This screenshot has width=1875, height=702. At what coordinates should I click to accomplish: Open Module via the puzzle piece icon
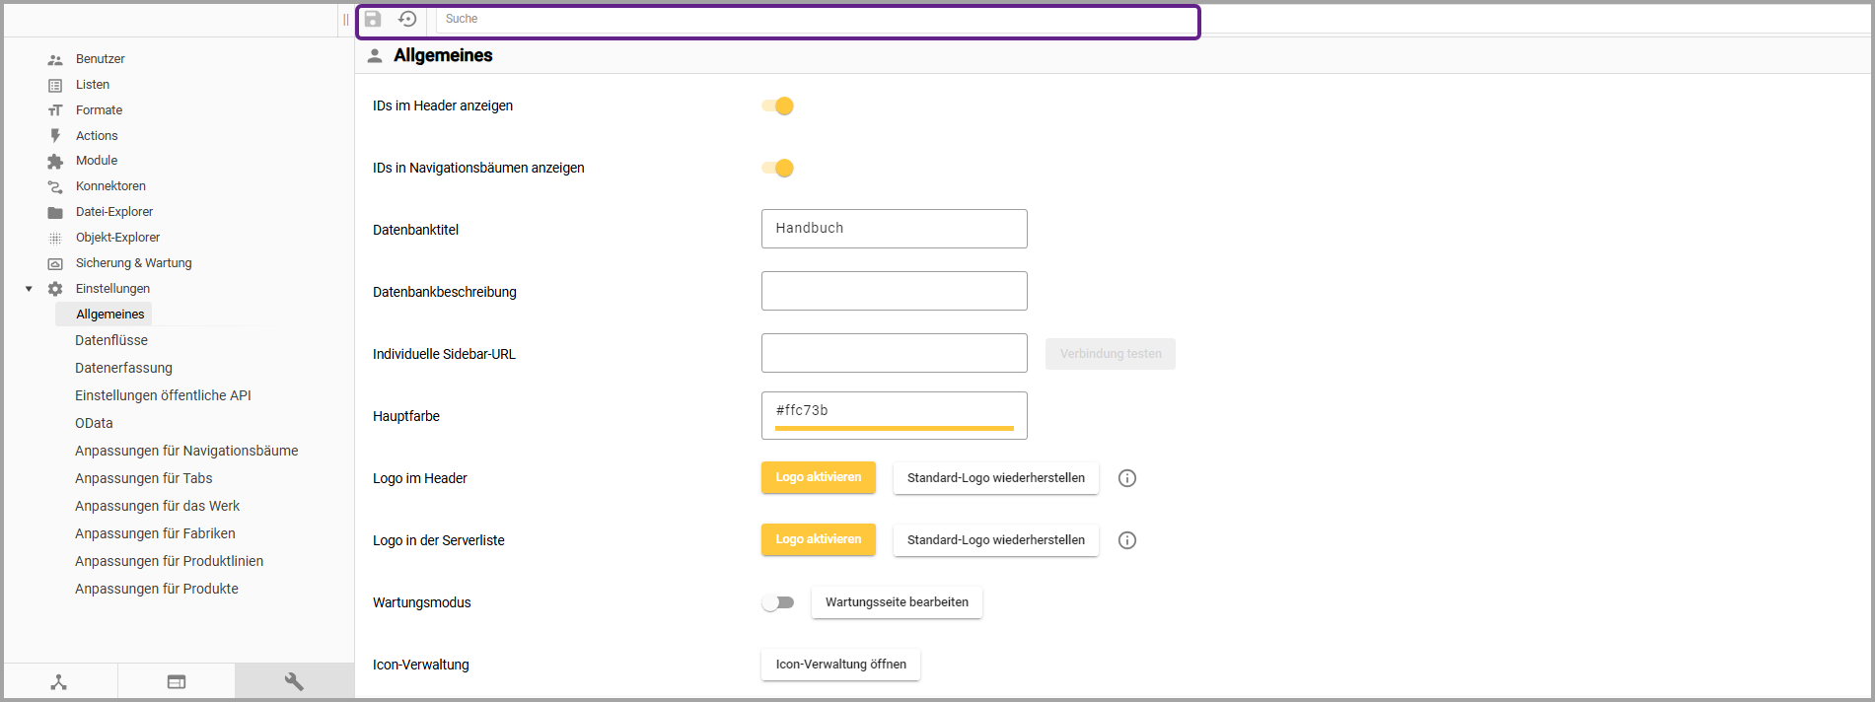[55, 161]
